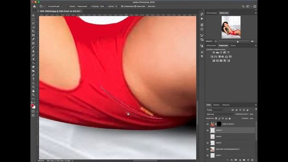This screenshot has width=288, height=162.
Task: Select the Hand tool
Action: coord(33,91)
